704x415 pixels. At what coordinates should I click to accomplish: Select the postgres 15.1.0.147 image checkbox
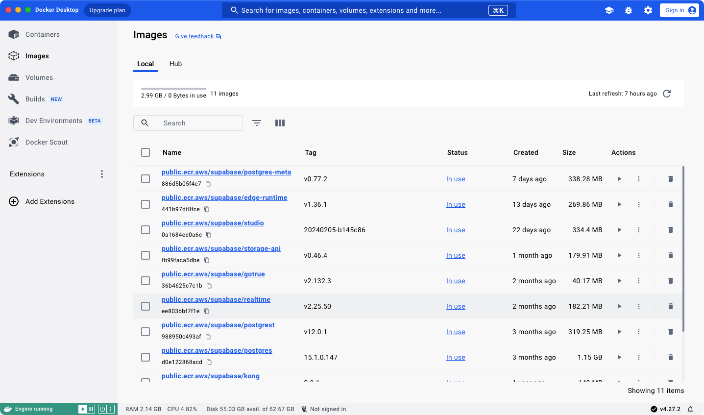click(x=146, y=357)
